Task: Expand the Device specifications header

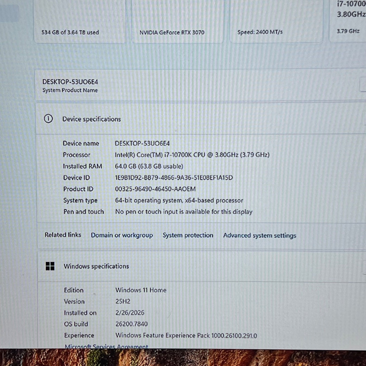Action: coord(201,119)
